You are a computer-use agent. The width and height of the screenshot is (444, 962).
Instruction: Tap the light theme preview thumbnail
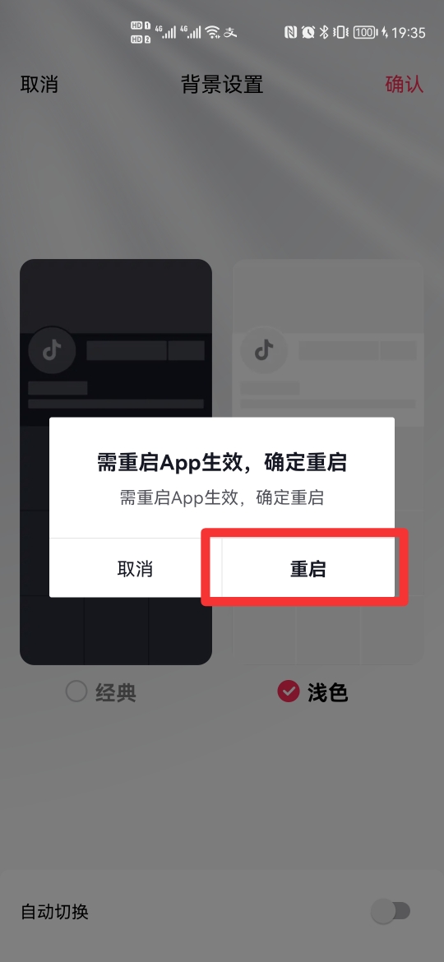coord(328,461)
